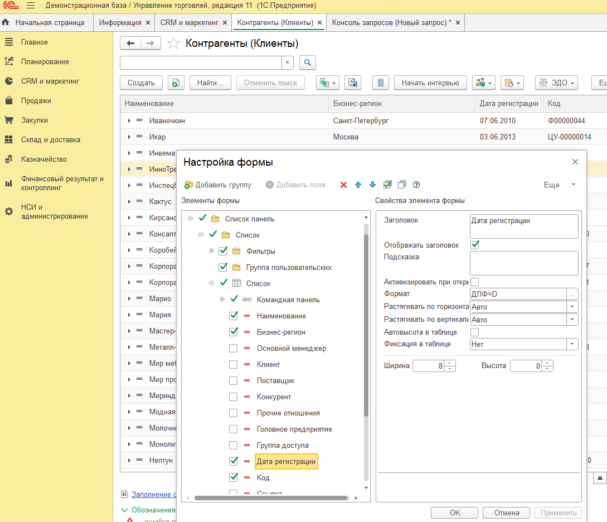Move element up with blue arrow
This screenshot has height=522, width=607.
(x=358, y=185)
